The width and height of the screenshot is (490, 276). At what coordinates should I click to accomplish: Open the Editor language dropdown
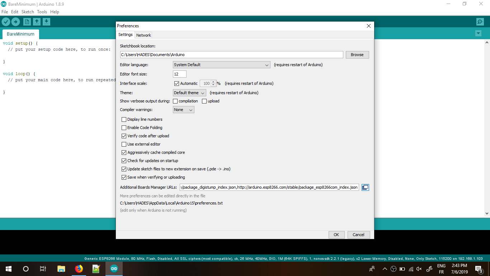221,65
